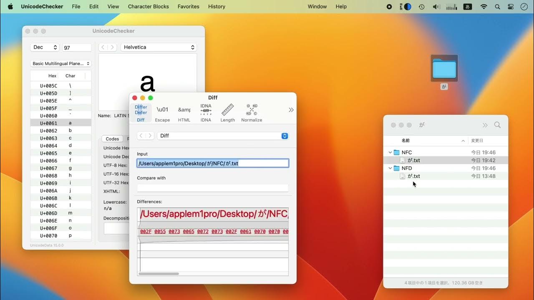Click the Japanese input source あ icon
The width and height of the screenshot is (534, 300).
point(468,7)
